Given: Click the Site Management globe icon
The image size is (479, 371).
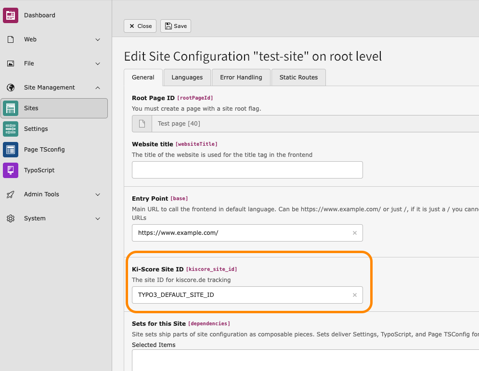Looking at the screenshot, I should tap(10, 88).
